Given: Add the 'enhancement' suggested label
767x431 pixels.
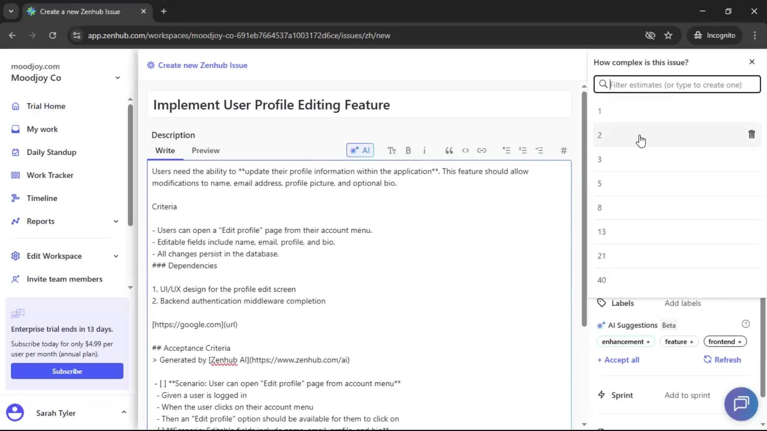Looking at the screenshot, I should (625, 342).
